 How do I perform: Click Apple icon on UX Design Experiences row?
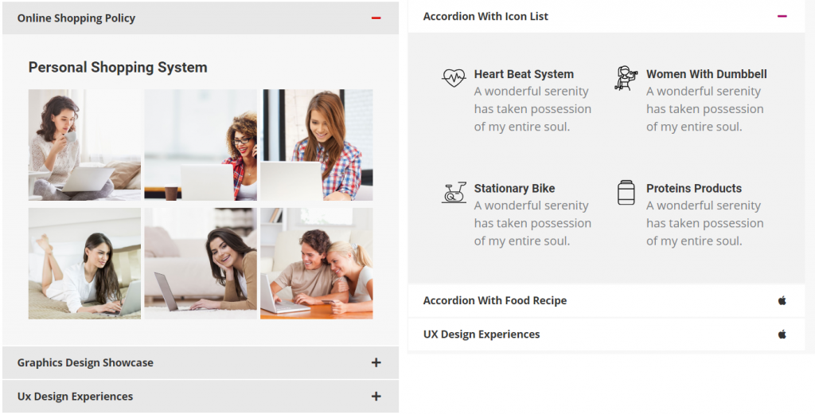[x=782, y=335]
